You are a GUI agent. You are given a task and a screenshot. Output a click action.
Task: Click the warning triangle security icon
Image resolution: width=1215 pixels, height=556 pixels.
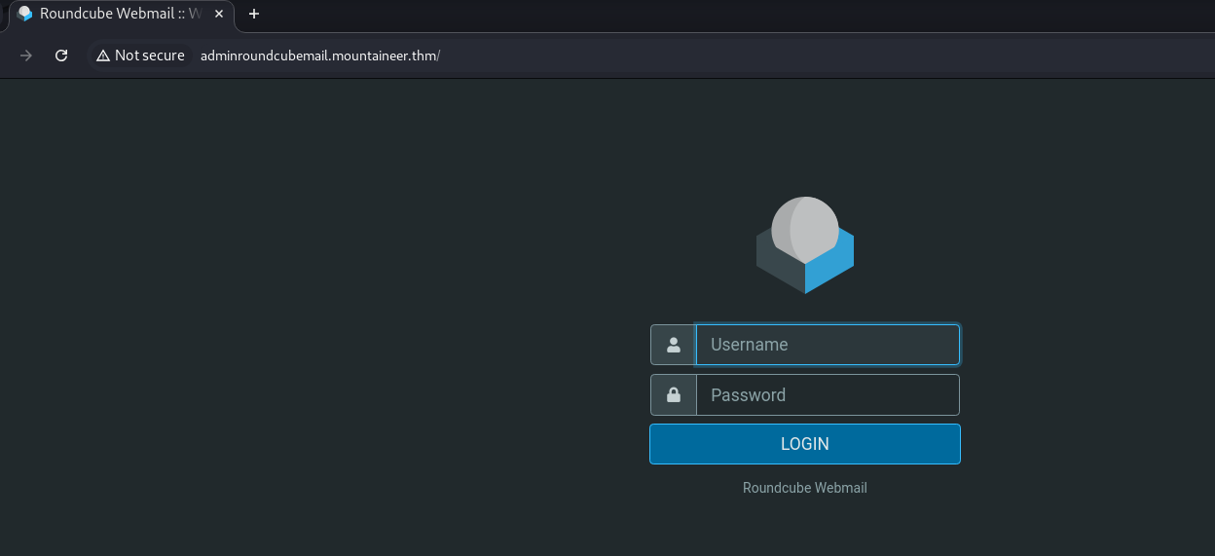(102, 56)
